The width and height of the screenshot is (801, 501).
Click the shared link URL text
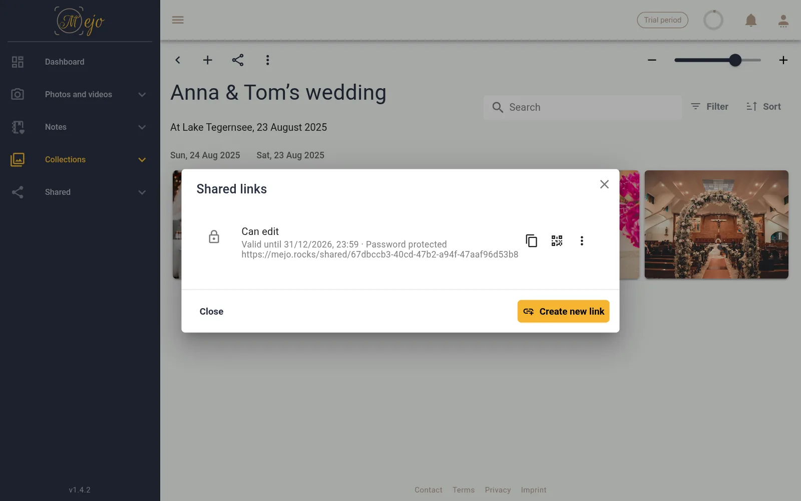(380, 255)
